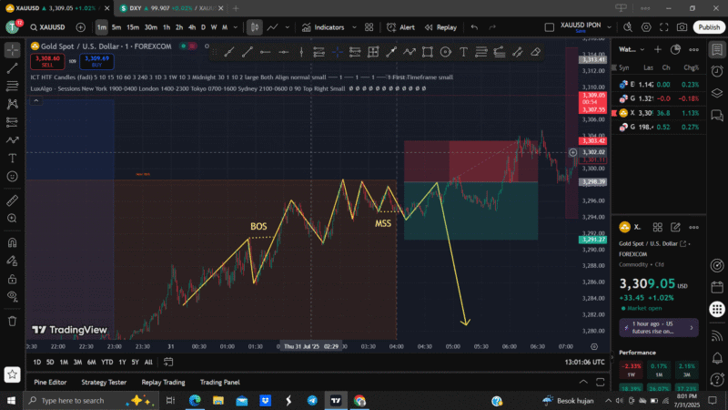Viewport: 728px width, 410px height.
Task: Enable the Magnet mode icon
Action: (x=13, y=242)
